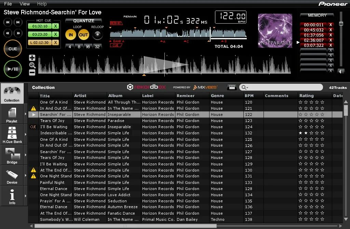Open the H.Cue Bank panel
350x229 pixels.
pos(12,135)
